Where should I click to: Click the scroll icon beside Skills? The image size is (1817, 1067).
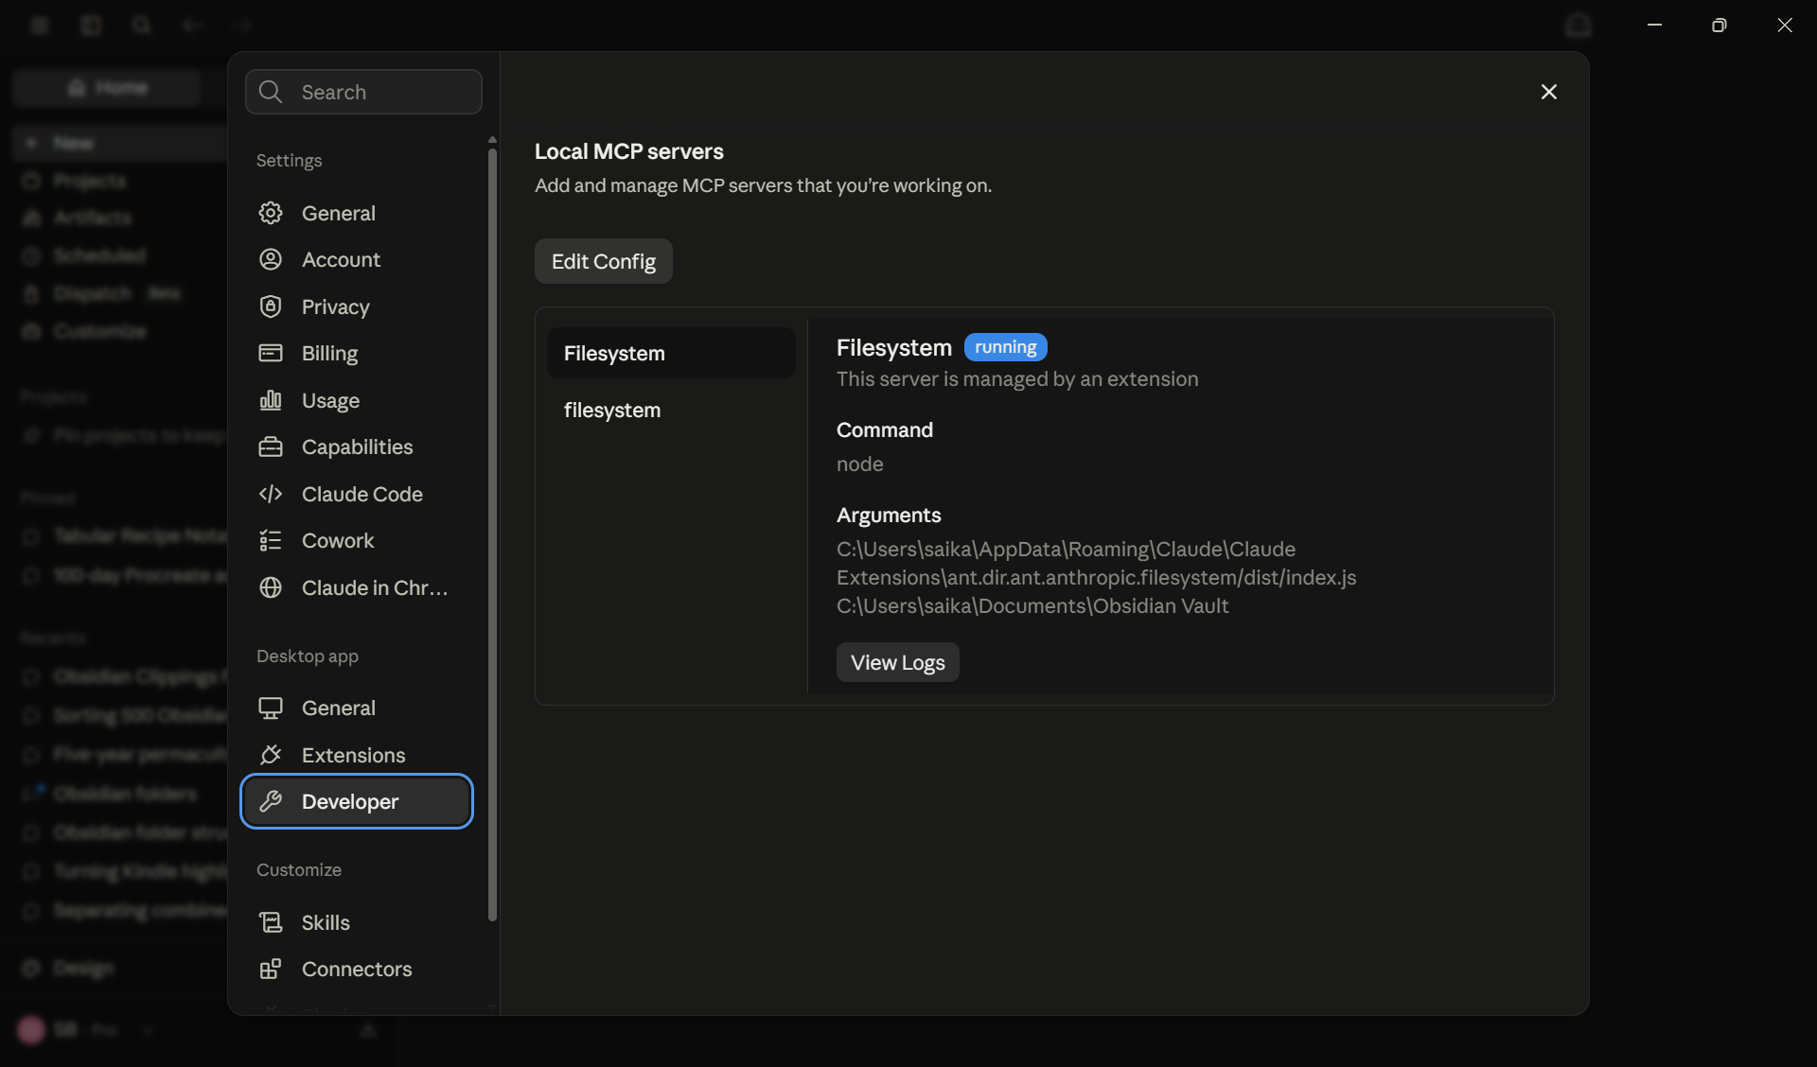click(x=271, y=922)
